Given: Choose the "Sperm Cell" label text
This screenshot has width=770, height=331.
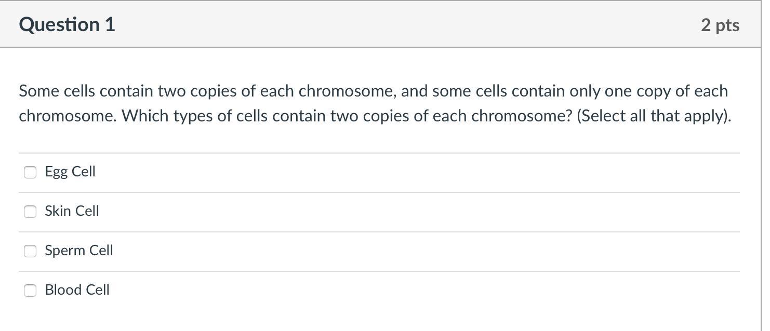Looking at the screenshot, I should point(79,251).
